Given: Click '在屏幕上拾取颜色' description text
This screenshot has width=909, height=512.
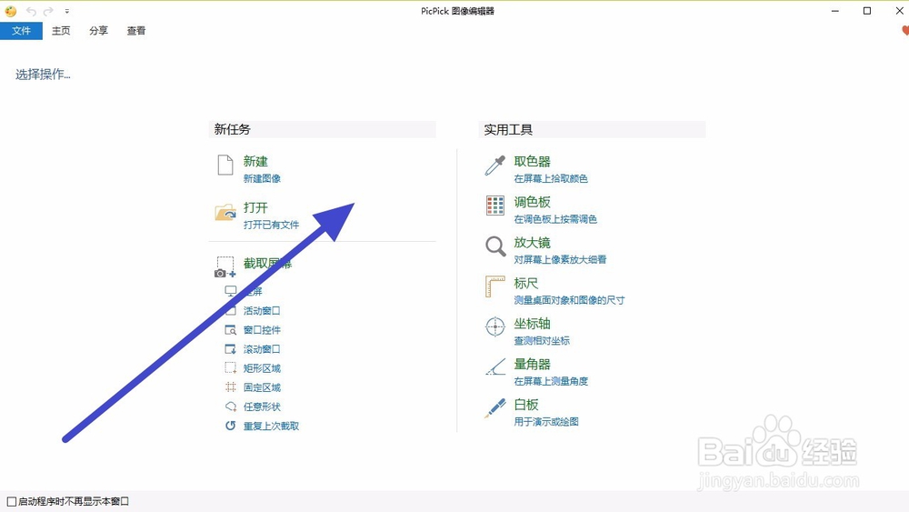Looking at the screenshot, I should point(551,178).
